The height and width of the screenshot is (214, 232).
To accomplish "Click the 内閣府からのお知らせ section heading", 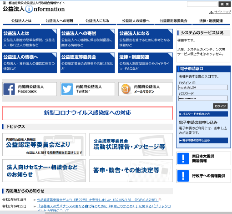I will tap(25, 191).
